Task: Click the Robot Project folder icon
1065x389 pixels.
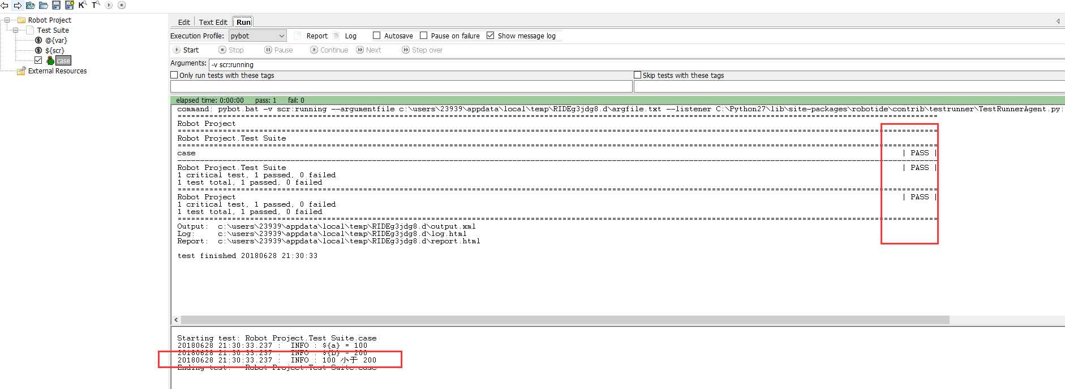Action: click(x=22, y=20)
